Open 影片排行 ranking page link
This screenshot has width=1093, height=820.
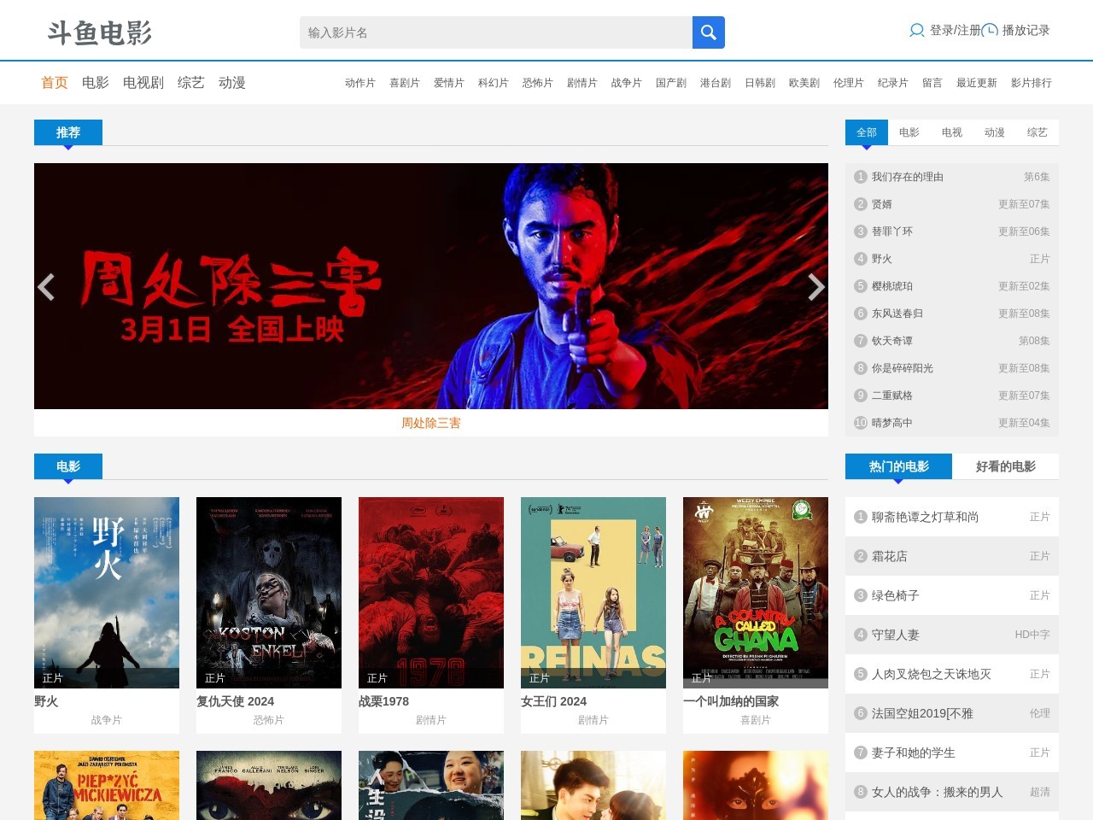coord(1031,83)
